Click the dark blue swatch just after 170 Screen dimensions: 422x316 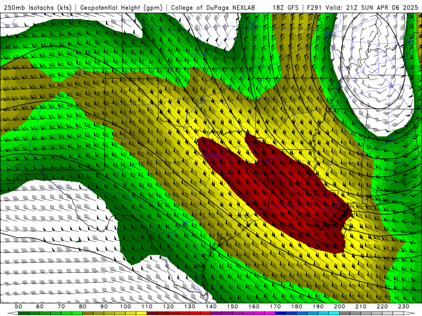[281, 313]
